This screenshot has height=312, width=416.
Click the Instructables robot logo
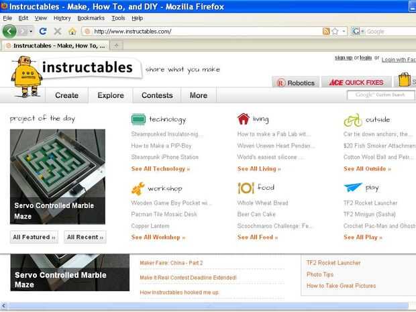pos(26,76)
